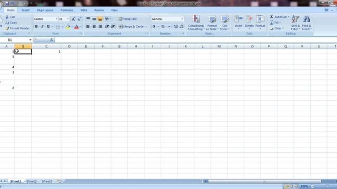This screenshot has width=337, height=189.
Task: Click Name Box field showing B1
Action: [15, 40]
